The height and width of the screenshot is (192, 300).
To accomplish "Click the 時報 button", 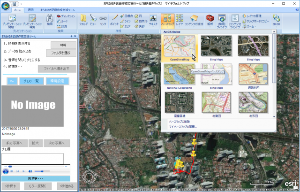I will (x=63, y=45).
